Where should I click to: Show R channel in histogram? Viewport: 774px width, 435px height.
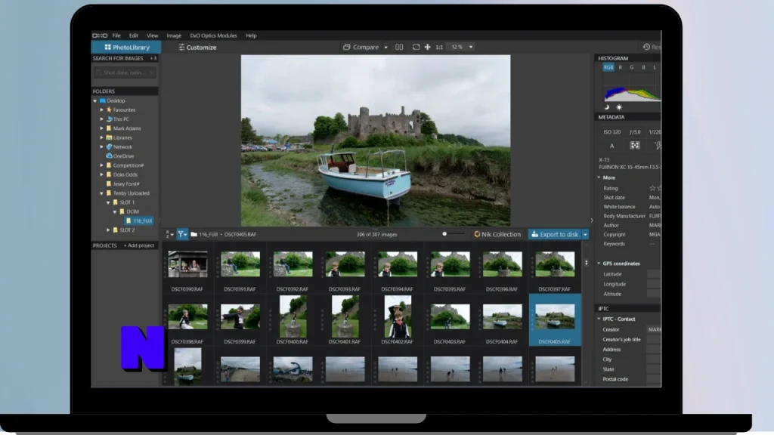point(621,67)
